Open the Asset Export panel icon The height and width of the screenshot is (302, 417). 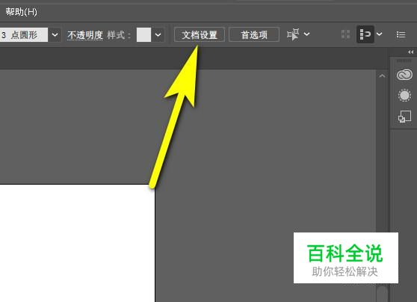[x=404, y=117]
